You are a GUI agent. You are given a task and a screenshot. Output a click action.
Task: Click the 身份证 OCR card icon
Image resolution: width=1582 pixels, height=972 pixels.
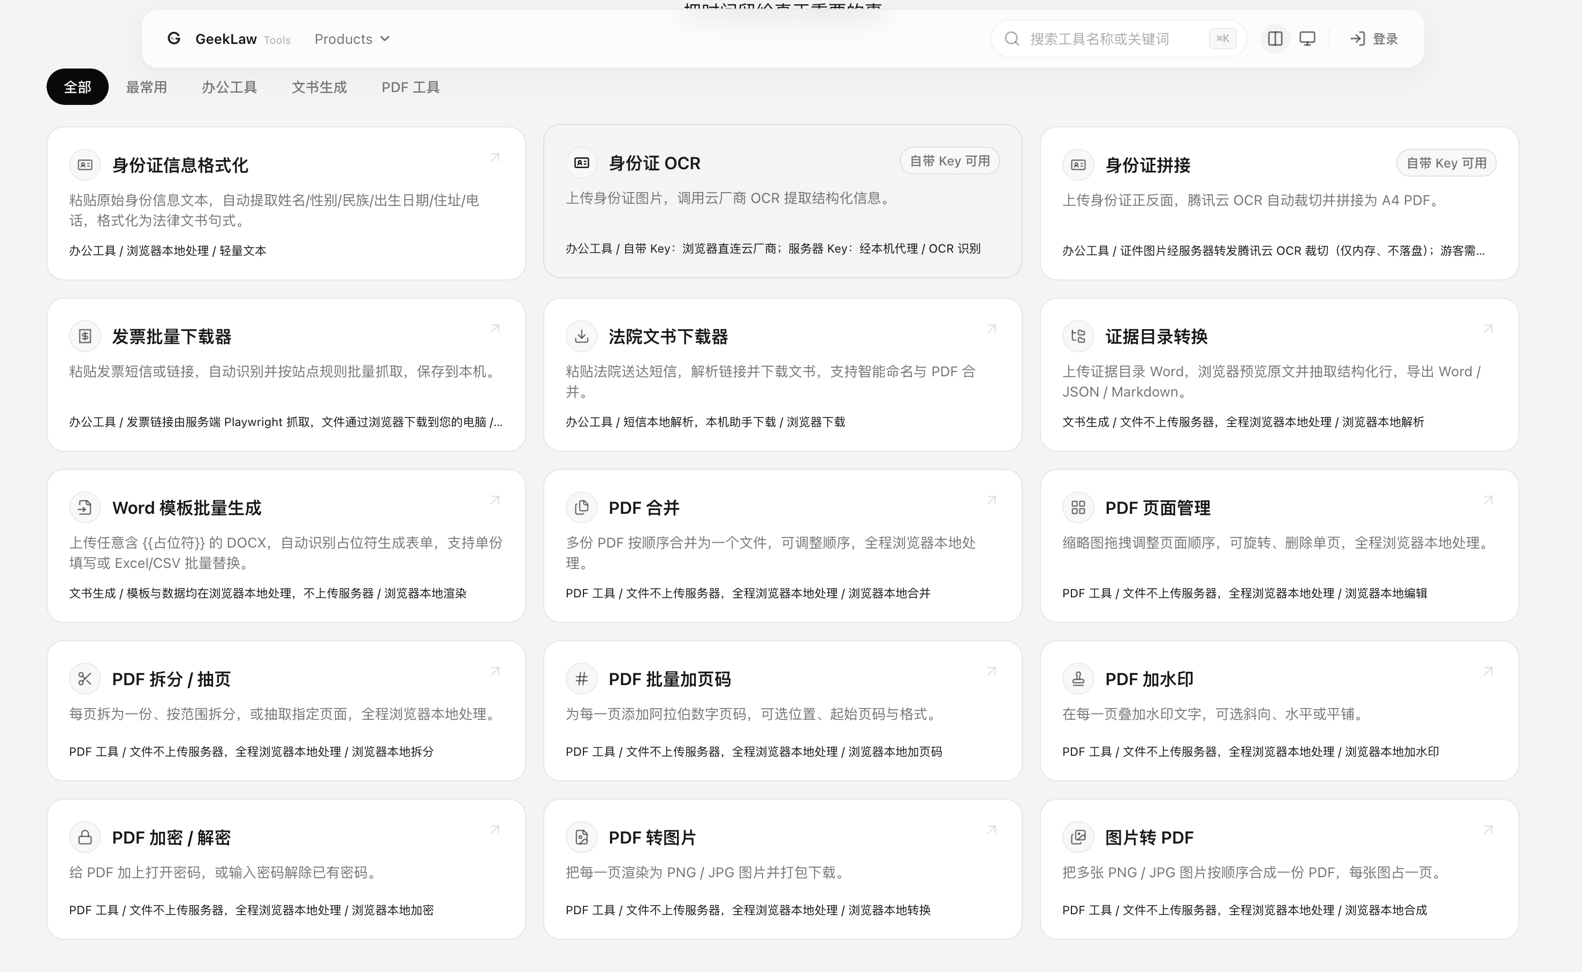[582, 163]
